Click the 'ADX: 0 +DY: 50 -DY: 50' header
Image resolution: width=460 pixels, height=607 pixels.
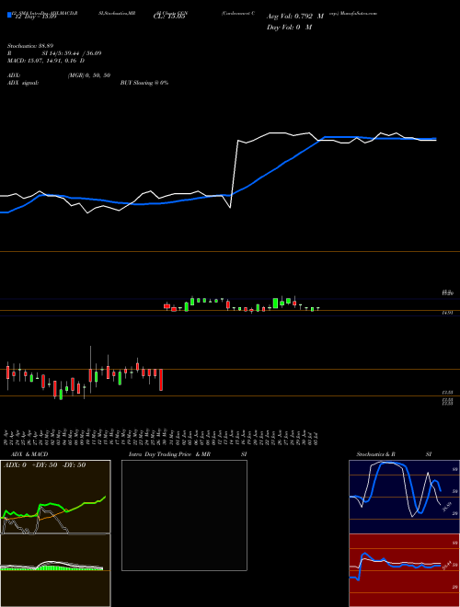click(44, 465)
